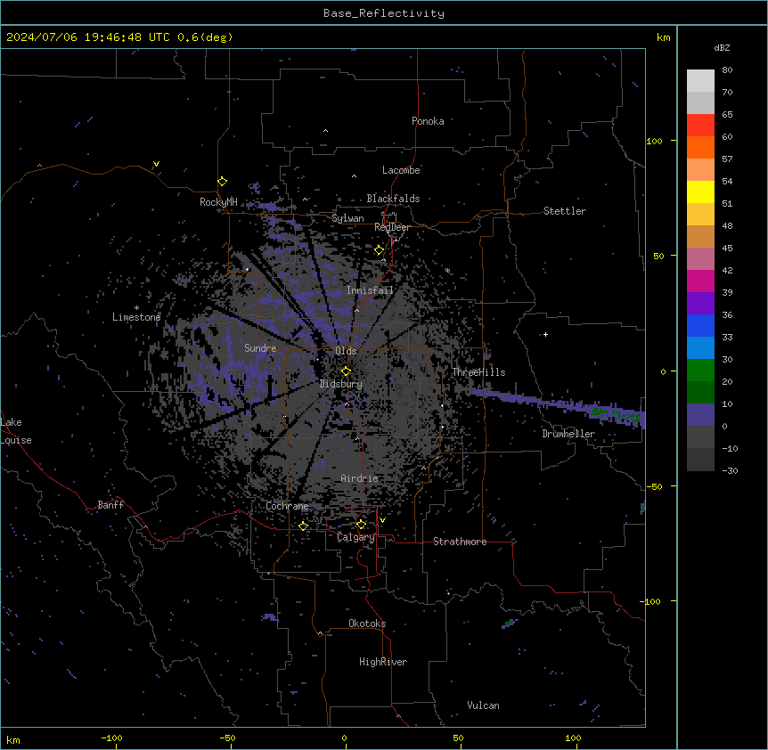Click the yellow 54 dBZ legend swatch

click(x=700, y=192)
